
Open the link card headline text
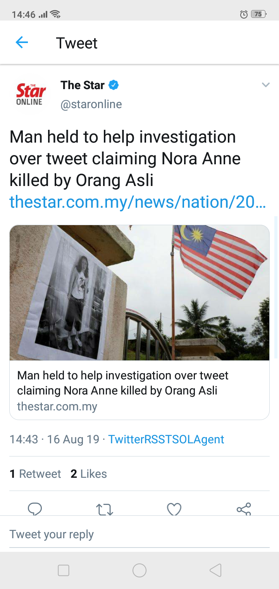(123, 383)
